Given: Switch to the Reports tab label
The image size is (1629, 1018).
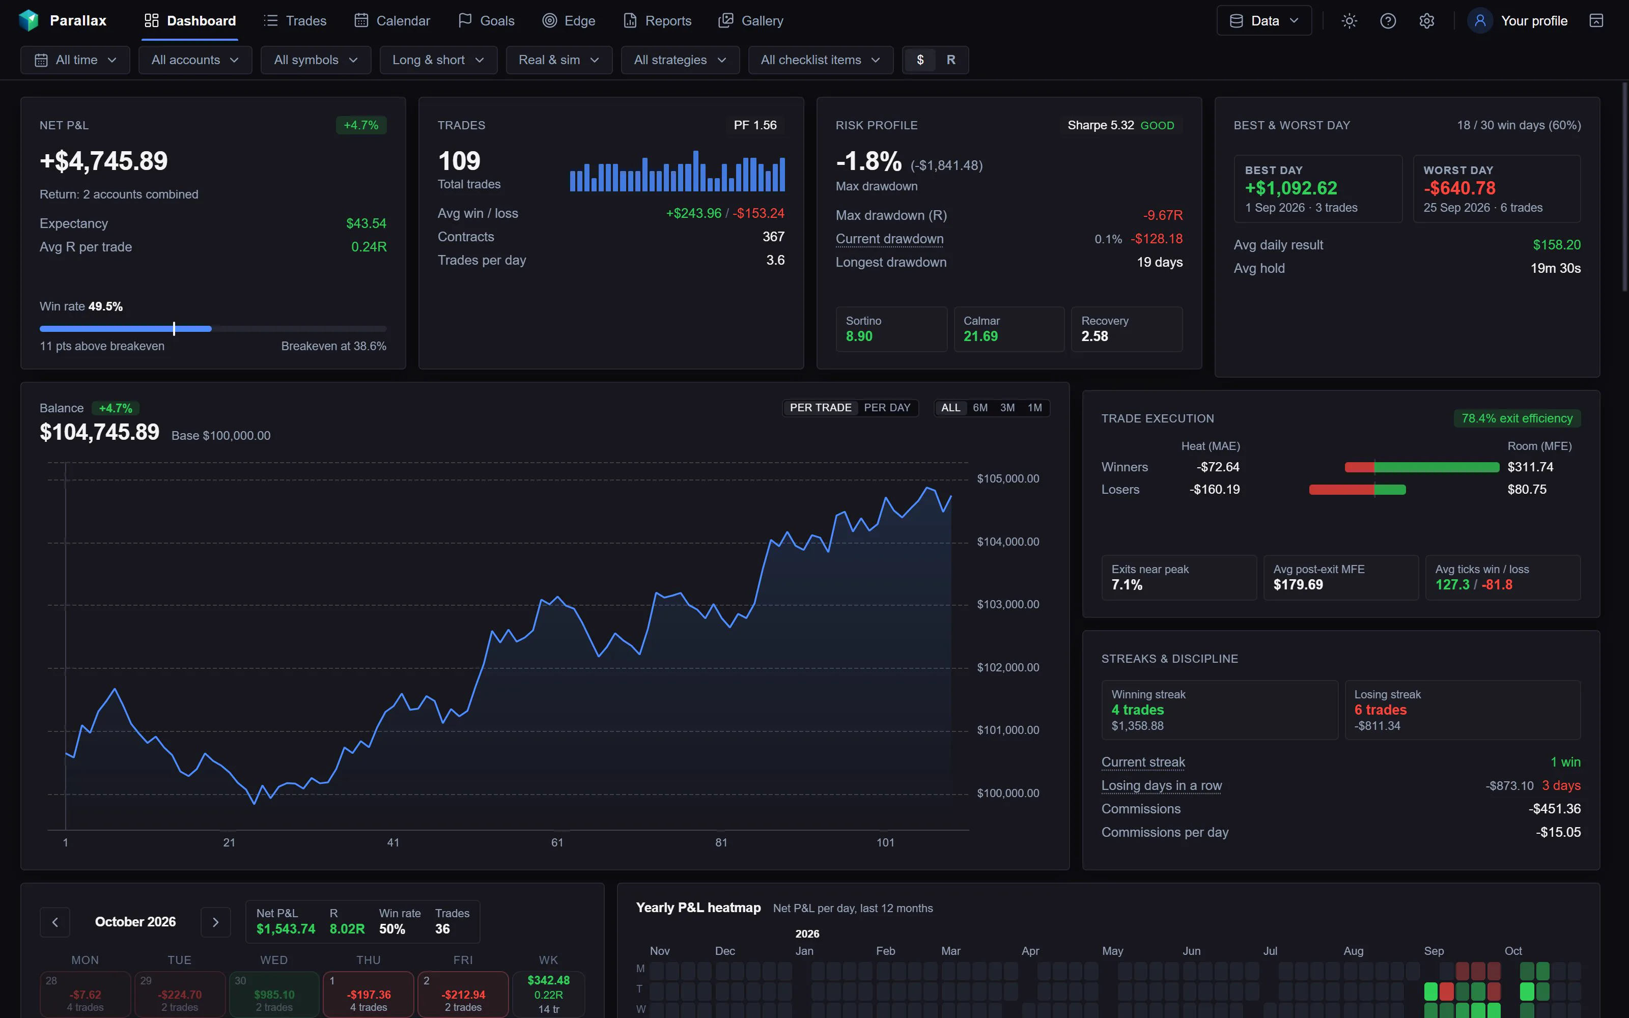Looking at the screenshot, I should [x=668, y=21].
